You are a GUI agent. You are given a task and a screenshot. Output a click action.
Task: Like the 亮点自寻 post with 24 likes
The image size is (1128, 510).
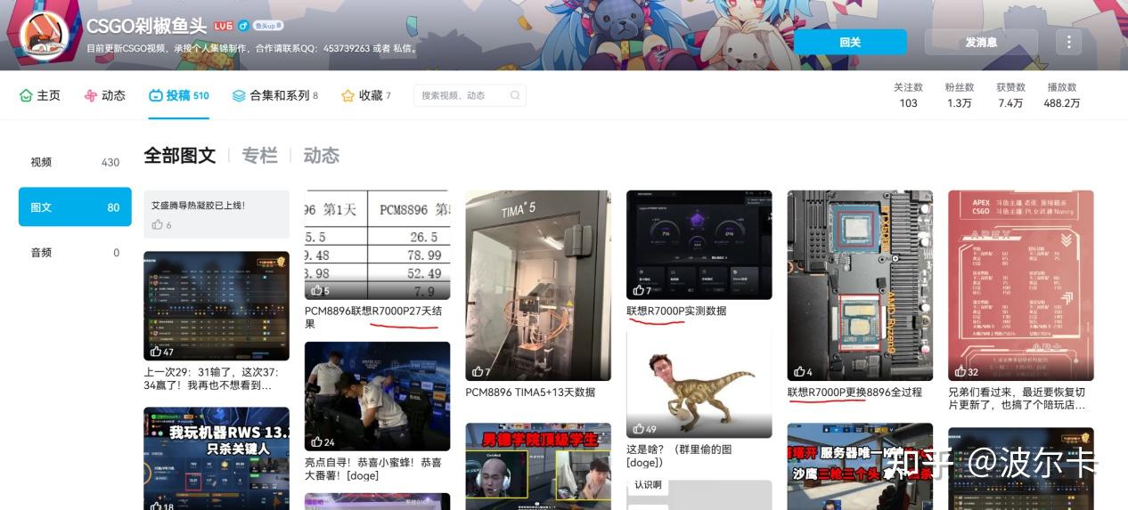(x=316, y=442)
